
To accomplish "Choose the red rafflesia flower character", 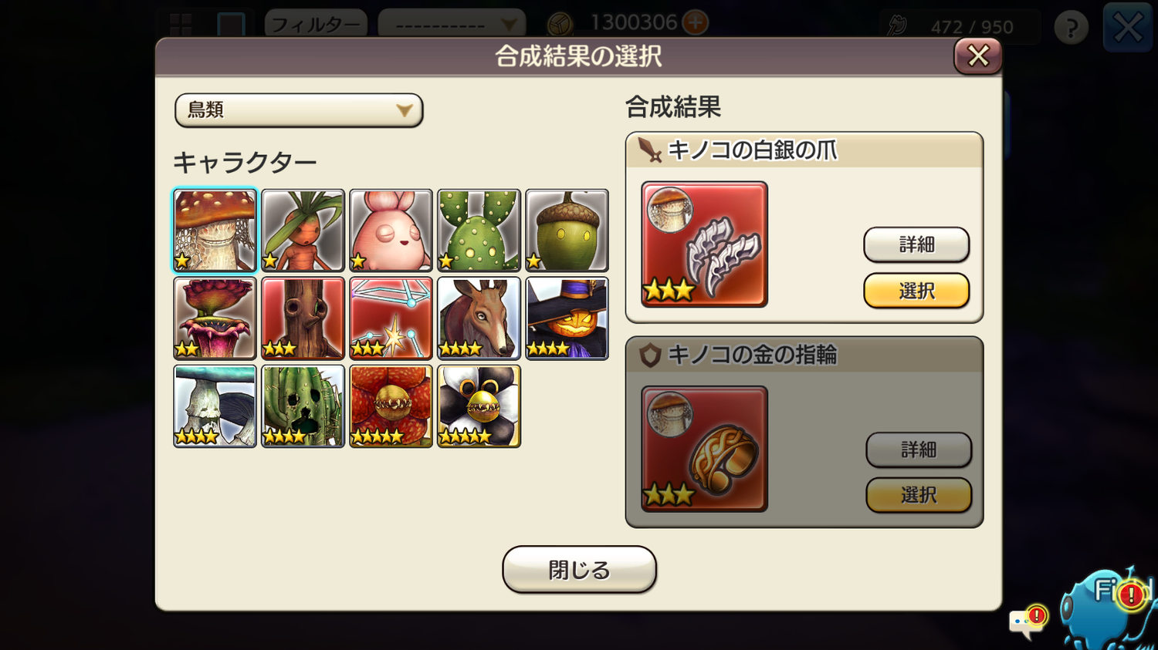I will pos(391,406).
